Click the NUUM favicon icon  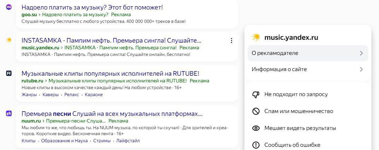coord(9,113)
